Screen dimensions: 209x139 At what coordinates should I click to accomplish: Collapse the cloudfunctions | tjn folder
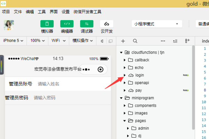click(121, 52)
